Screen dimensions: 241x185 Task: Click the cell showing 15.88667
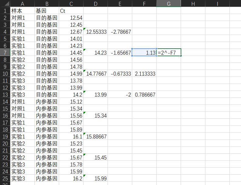tap(95, 136)
